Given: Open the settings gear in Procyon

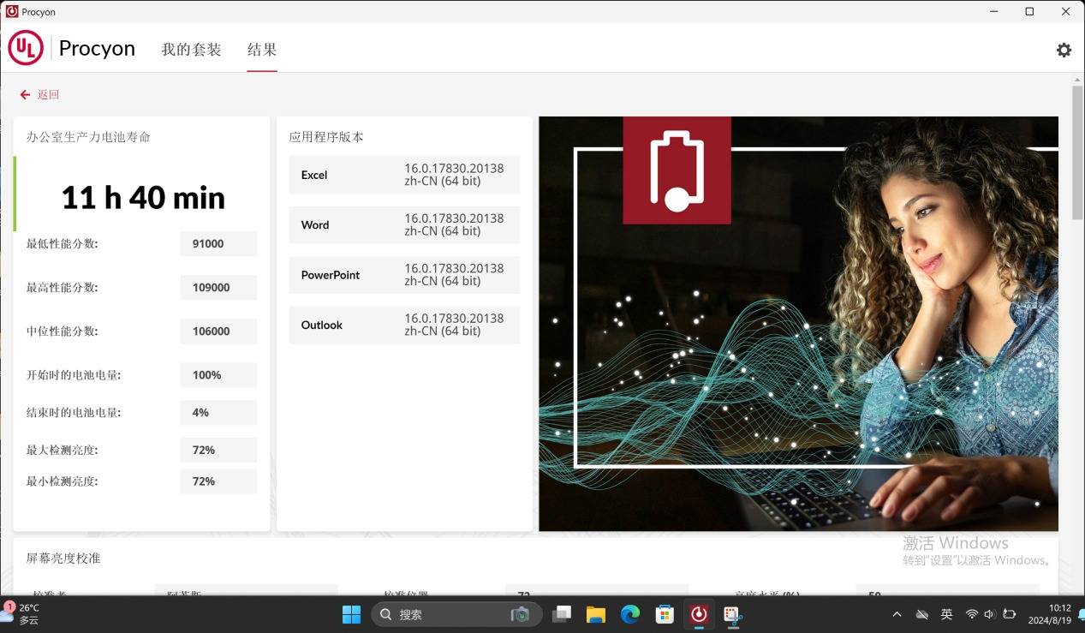Looking at the screenshot, I should click(1064, 51).
